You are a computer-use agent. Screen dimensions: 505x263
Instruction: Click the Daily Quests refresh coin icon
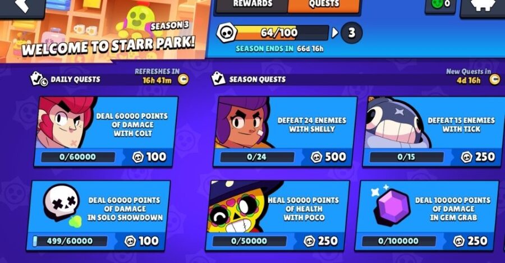tap(183, 80)
